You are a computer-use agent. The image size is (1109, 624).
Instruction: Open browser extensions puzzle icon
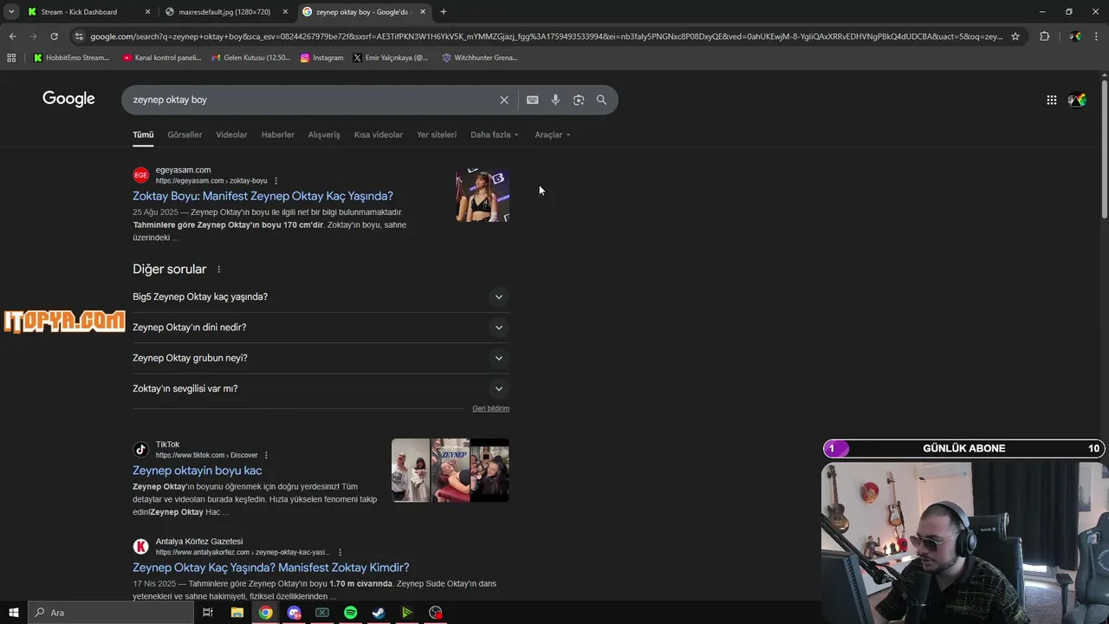1044,36
